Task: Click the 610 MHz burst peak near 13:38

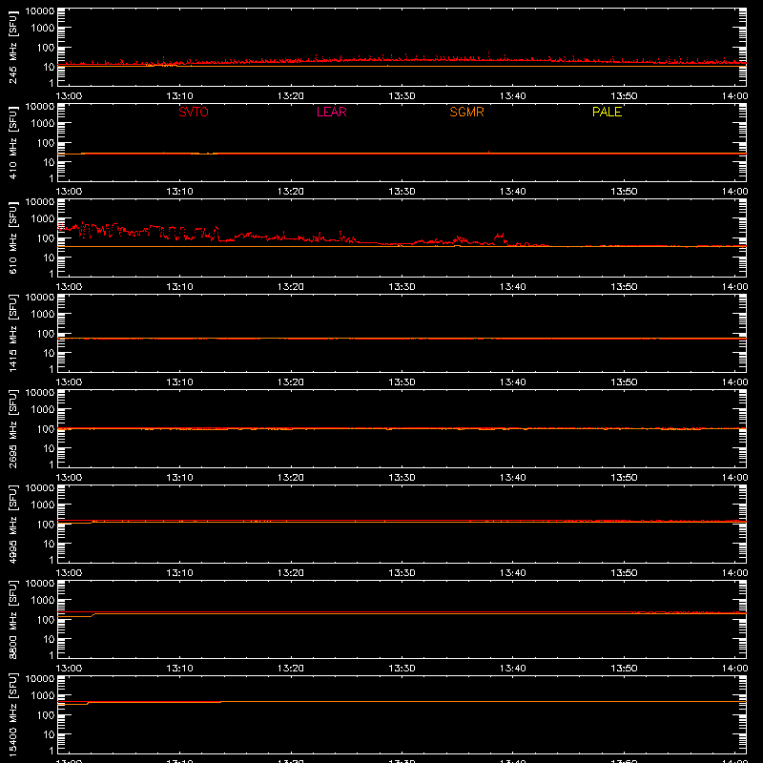Action: click(x=500, y=236)
